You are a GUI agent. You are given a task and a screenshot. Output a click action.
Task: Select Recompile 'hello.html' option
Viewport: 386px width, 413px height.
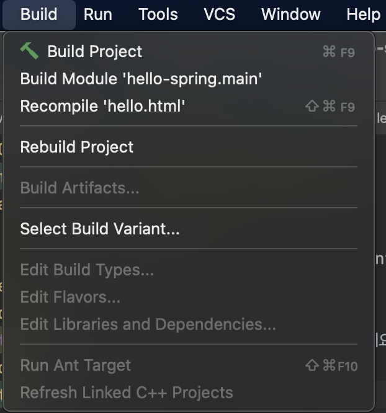[x=189, y=106]
